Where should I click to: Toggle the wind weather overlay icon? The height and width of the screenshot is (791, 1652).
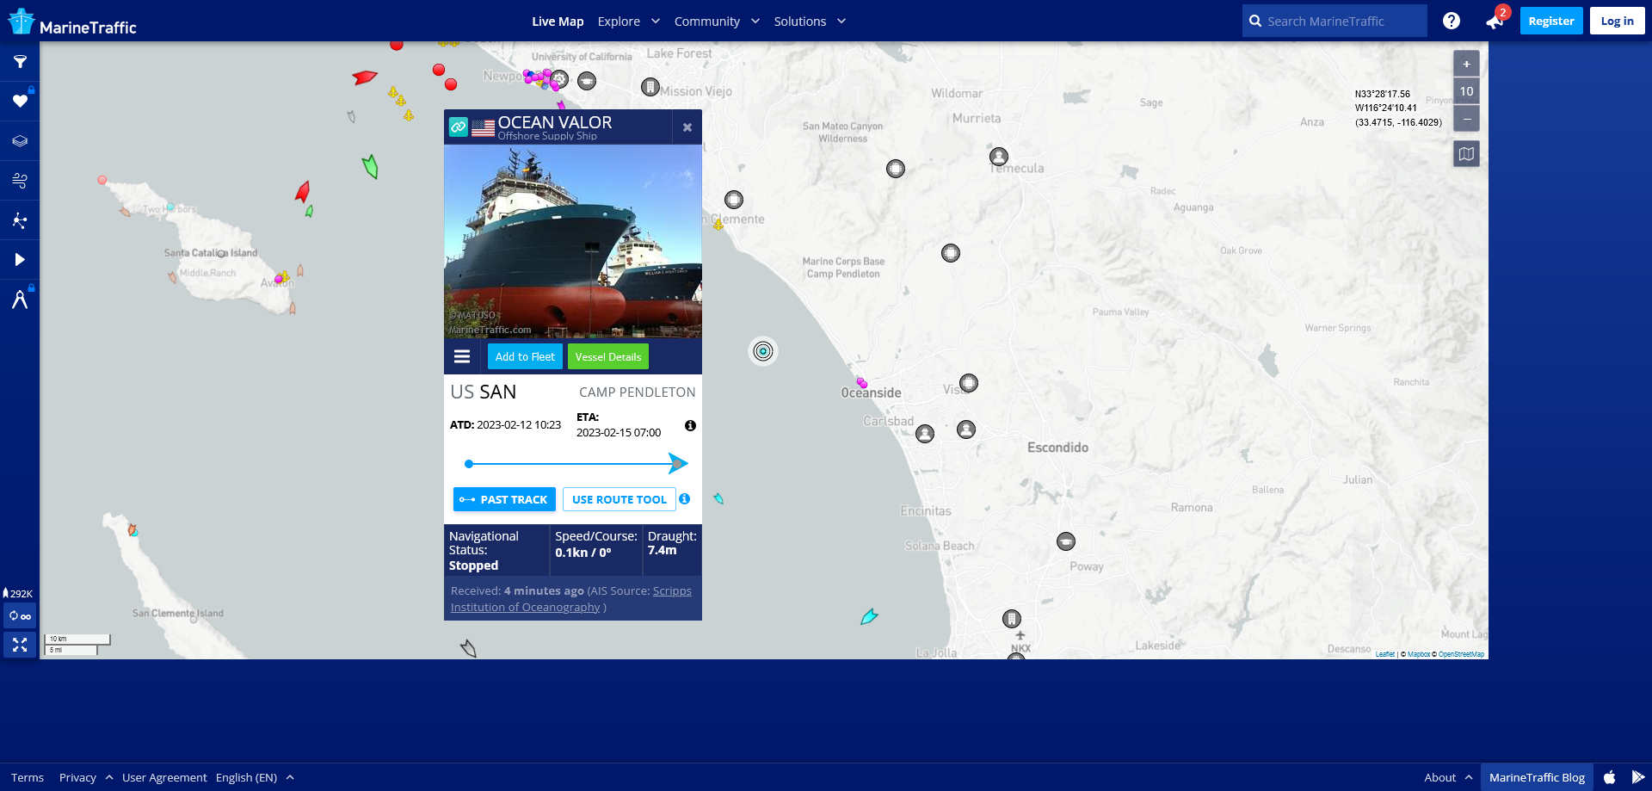[x=20, y=181]
